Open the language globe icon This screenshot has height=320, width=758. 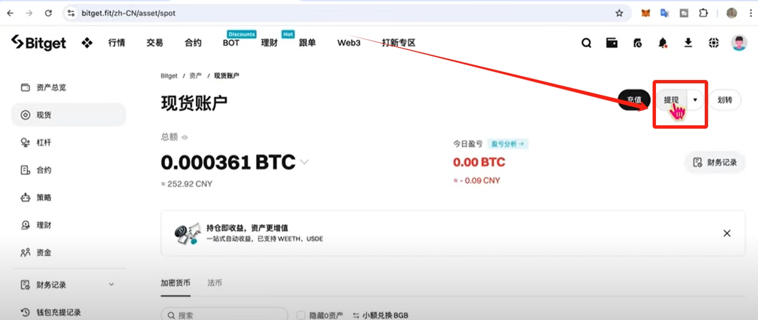click(713, 43)
